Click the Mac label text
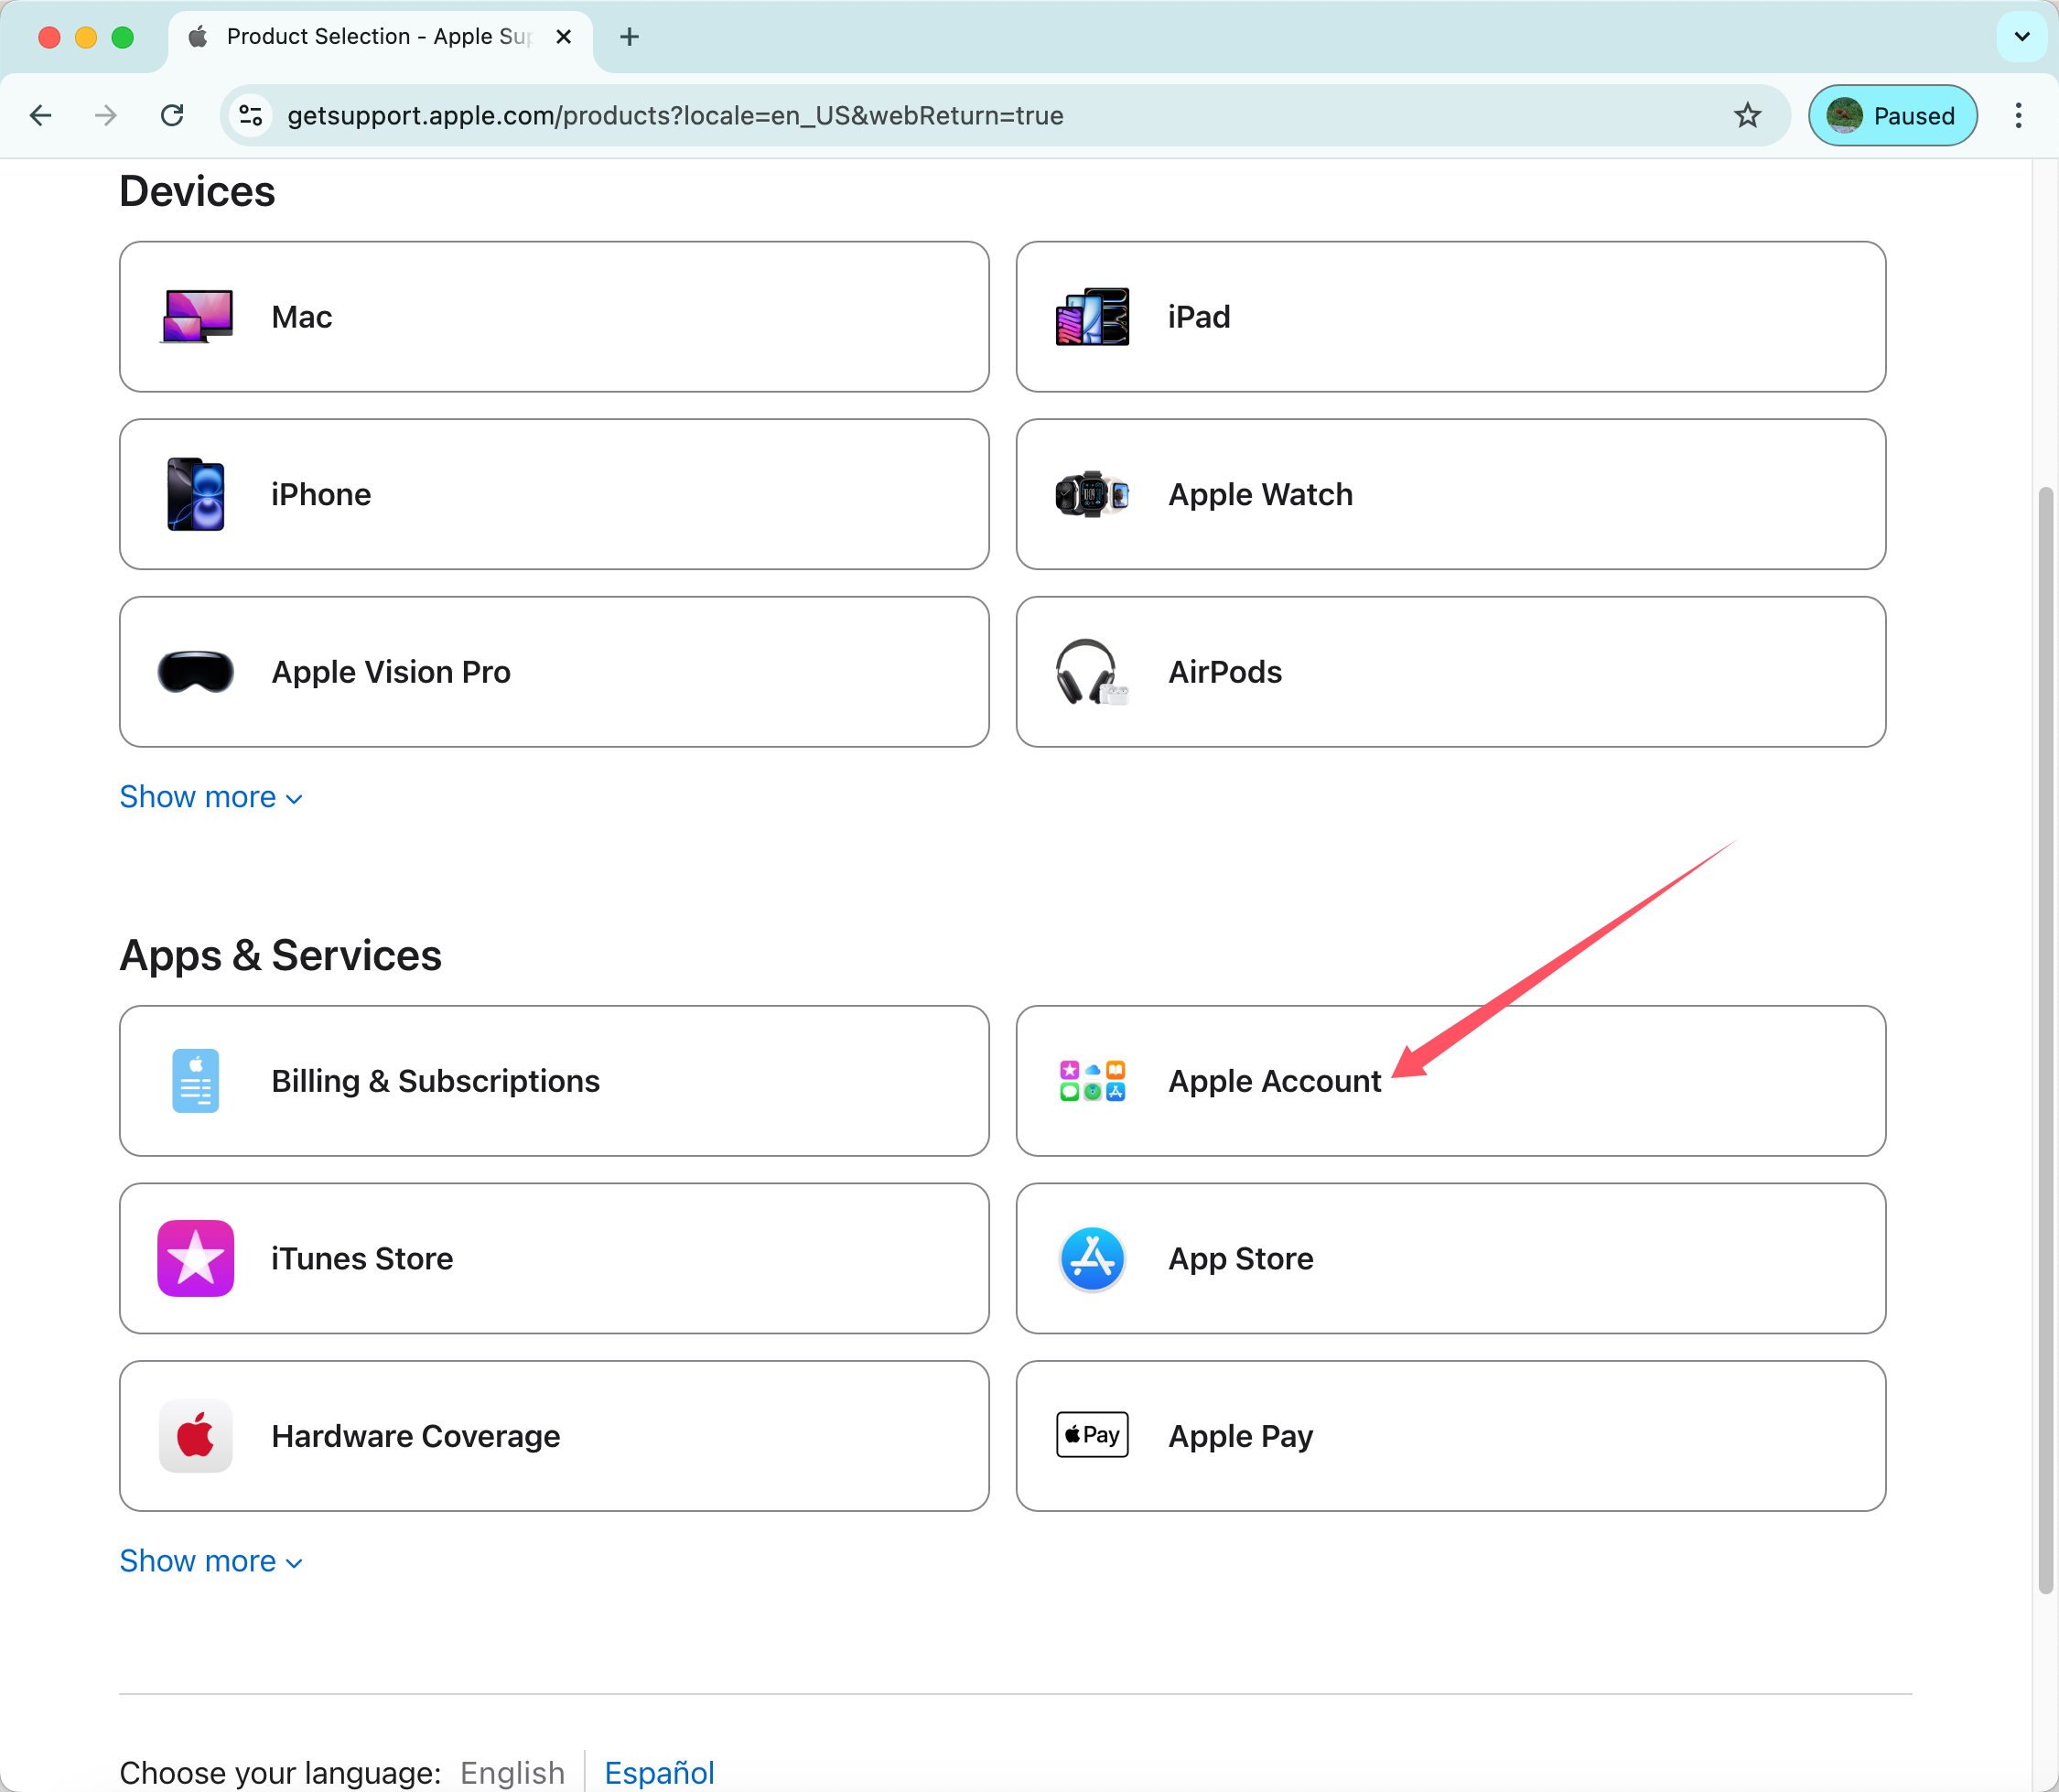Image resolution: width=2059 pixels, height=1792 pixels. coord(302,317)
